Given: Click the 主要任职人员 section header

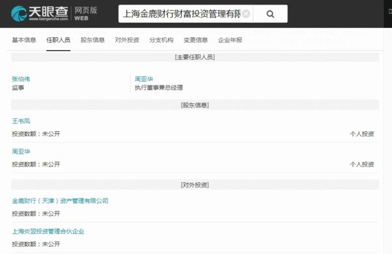Looking at the screenshot, I should 195,57.
